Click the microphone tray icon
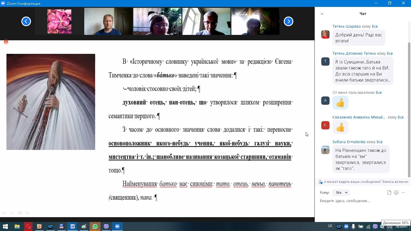This screenshot has height=231, width=411. pos(354,226)
